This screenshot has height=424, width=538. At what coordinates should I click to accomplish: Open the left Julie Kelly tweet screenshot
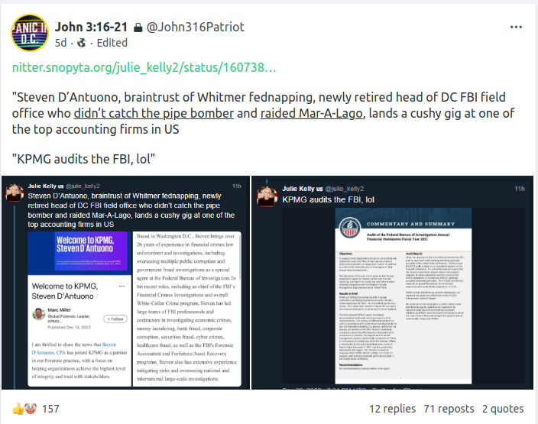pyautogui.click(x=125, y=283)
